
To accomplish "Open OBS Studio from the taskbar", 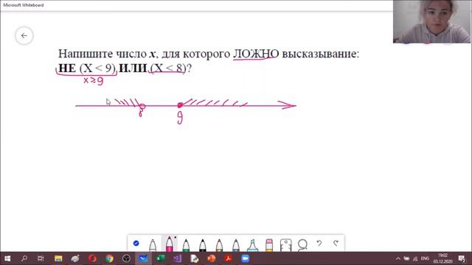I will coord(126,258).
